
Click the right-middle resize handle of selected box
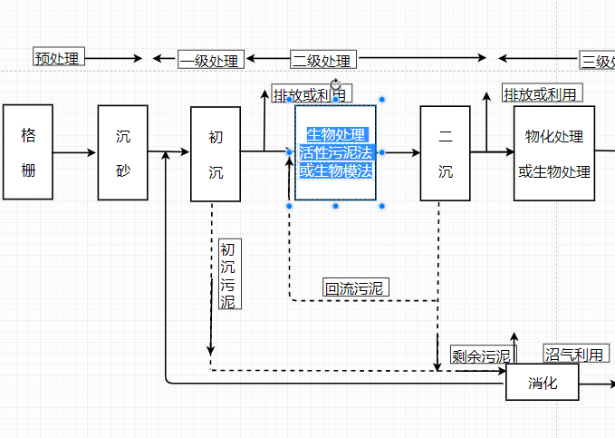point(382,152)
